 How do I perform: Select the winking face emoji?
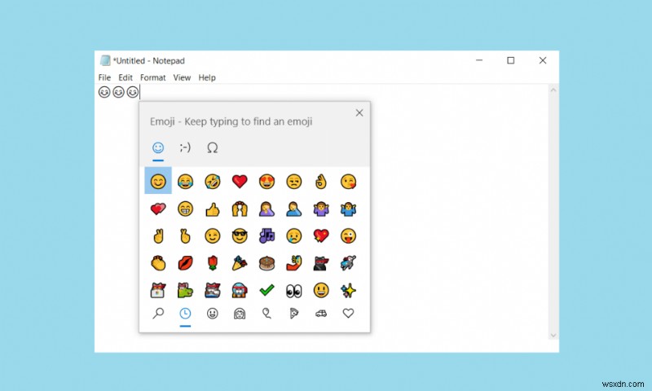(x=213, y=235)
